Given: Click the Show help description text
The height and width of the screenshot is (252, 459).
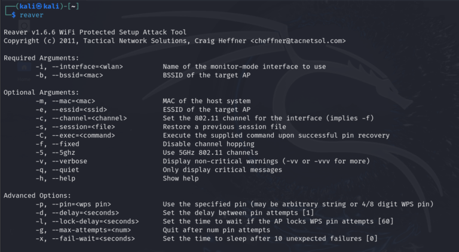Looking at the screenshot, I should tap(180, 179).
